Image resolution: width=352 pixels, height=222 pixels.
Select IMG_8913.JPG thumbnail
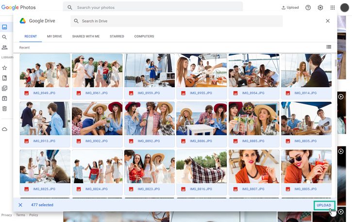[x=45, y=118]
